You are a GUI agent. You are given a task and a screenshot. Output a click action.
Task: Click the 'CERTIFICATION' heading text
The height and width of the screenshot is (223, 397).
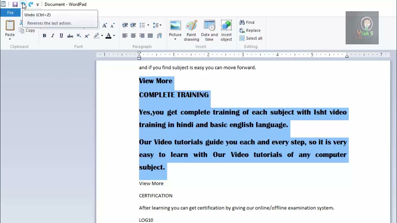(x=156, y=196)
